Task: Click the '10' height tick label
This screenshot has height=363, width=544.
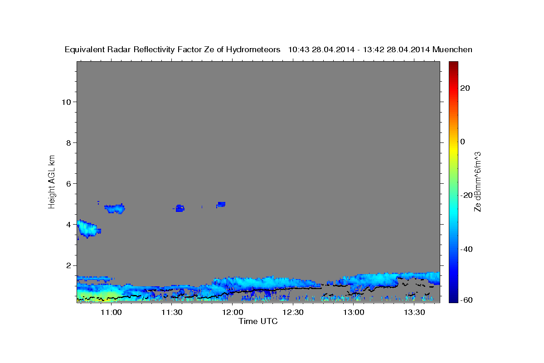Action: (x=67, y=102)
